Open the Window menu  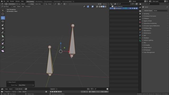click(x=17, y=1)
